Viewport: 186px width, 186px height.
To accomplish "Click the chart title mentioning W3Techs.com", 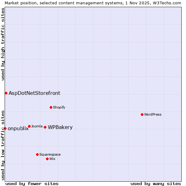I will pos(93,3).
